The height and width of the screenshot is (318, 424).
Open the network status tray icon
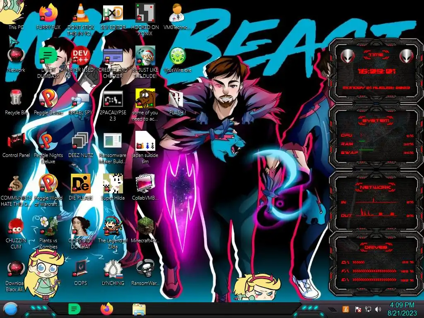[x=368, y=309]
